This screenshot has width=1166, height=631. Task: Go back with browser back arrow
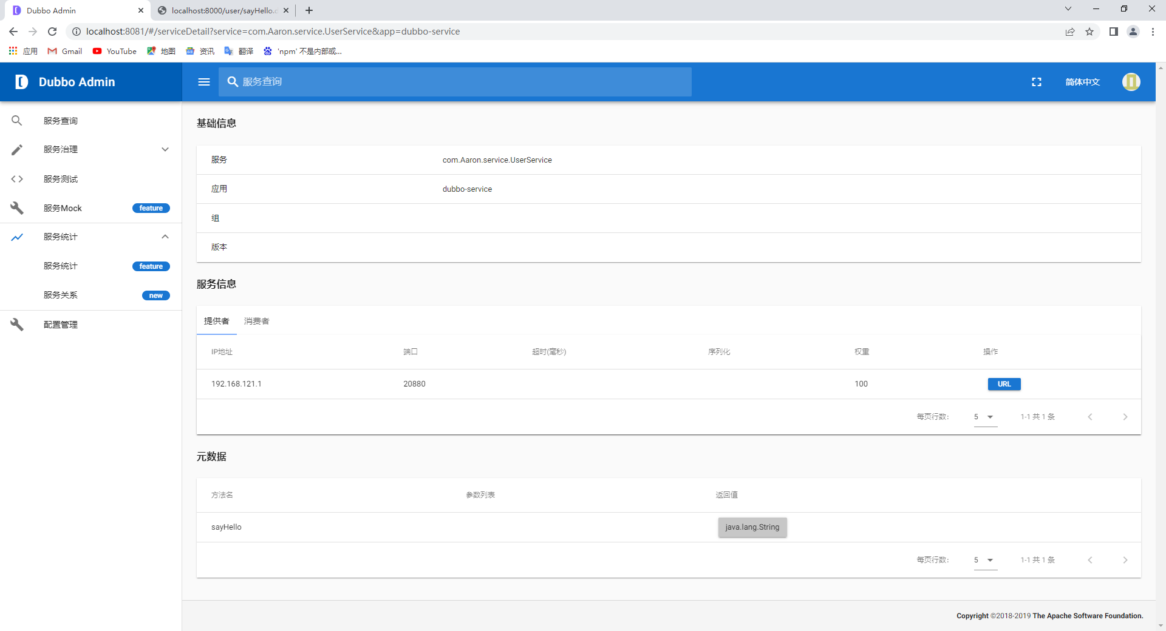coord(13,32)
